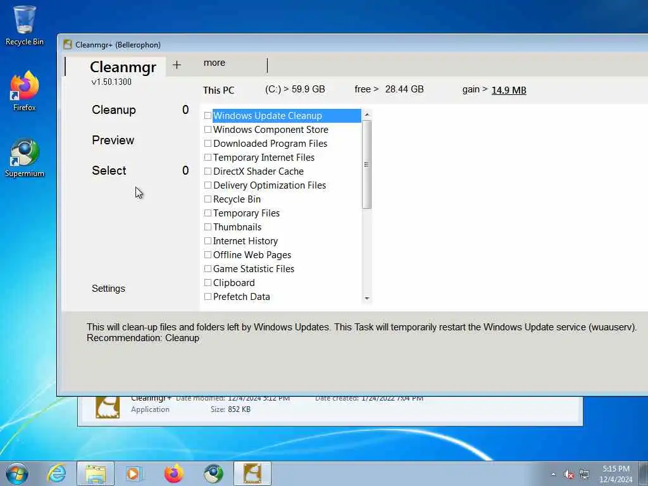Viewport: 648px width, 486px height.
Task: Click the free > 28.44 GB text
Action: 389,89
